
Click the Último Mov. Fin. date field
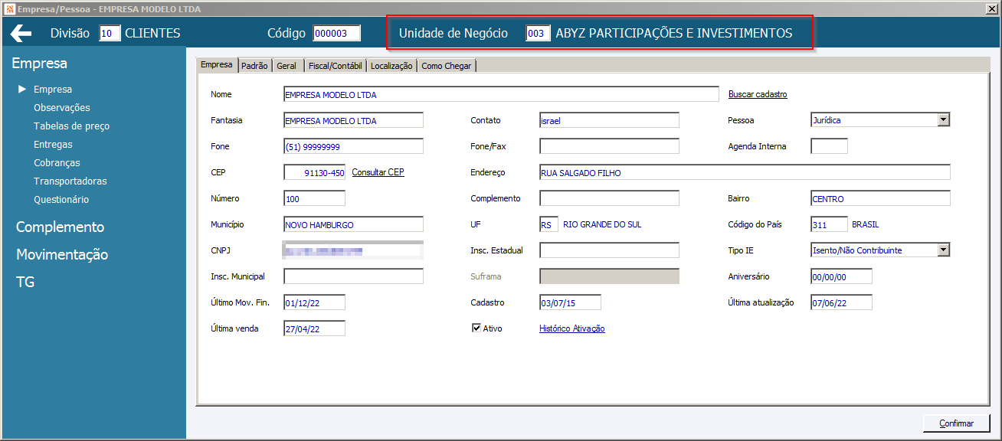click(314, 302)
